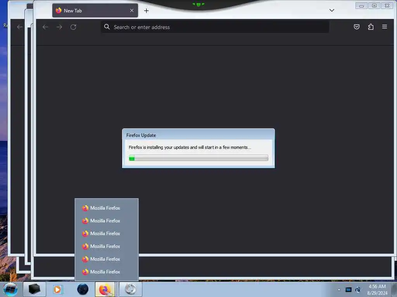
Task: Show hidden icons in the system tray
Action: coord(339,290)
